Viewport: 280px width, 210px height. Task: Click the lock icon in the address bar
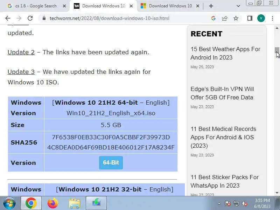pos(44,18)
